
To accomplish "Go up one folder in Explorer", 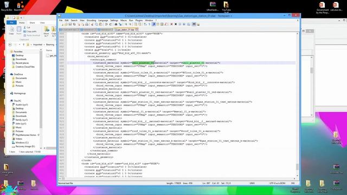I will 24,44.
